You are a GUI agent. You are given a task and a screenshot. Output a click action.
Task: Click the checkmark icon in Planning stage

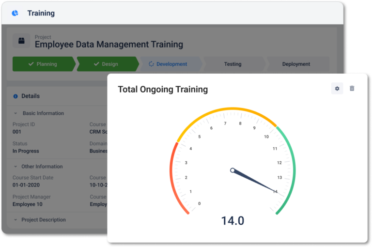pos(31,64)
